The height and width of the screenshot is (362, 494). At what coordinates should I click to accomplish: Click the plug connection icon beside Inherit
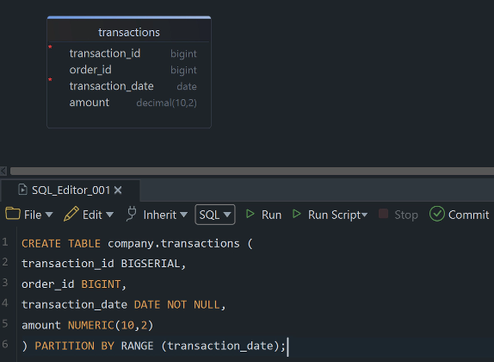(x=132, y=214)
